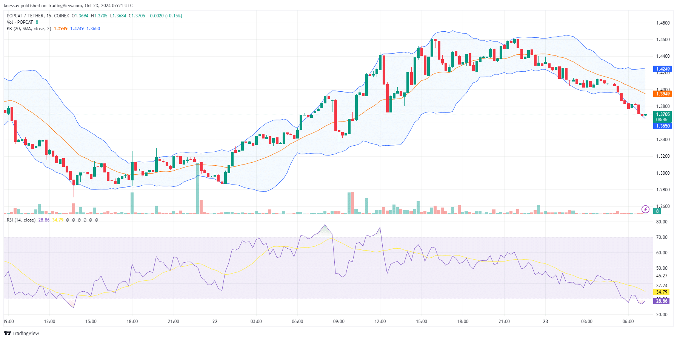Click the date label 22 on time axis
Viewport: 677px width, 340px height.
pos(215,322)
